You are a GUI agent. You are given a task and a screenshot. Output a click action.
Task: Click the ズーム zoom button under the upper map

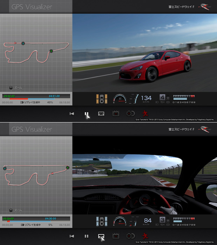point(15,87)
